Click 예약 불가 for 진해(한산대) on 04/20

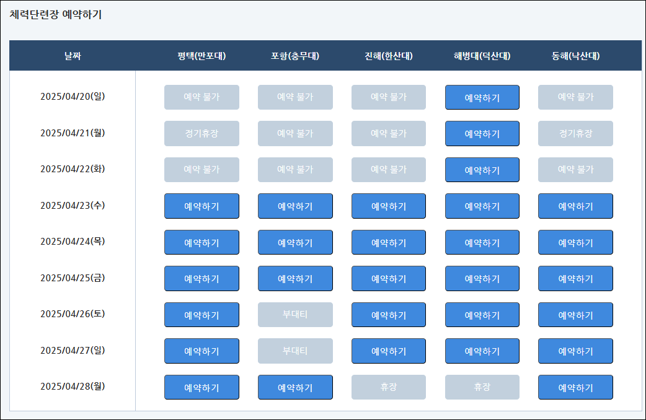click(x=389, y=97)
